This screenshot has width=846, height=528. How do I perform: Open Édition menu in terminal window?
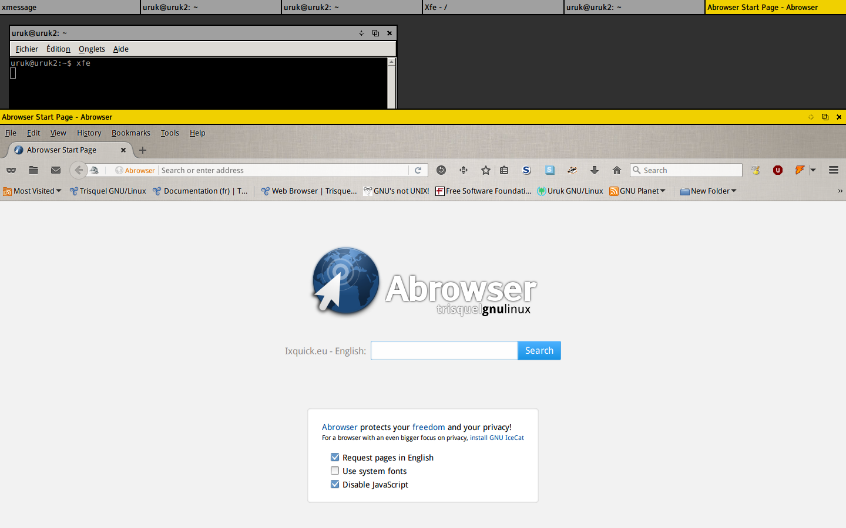point(58,49)
